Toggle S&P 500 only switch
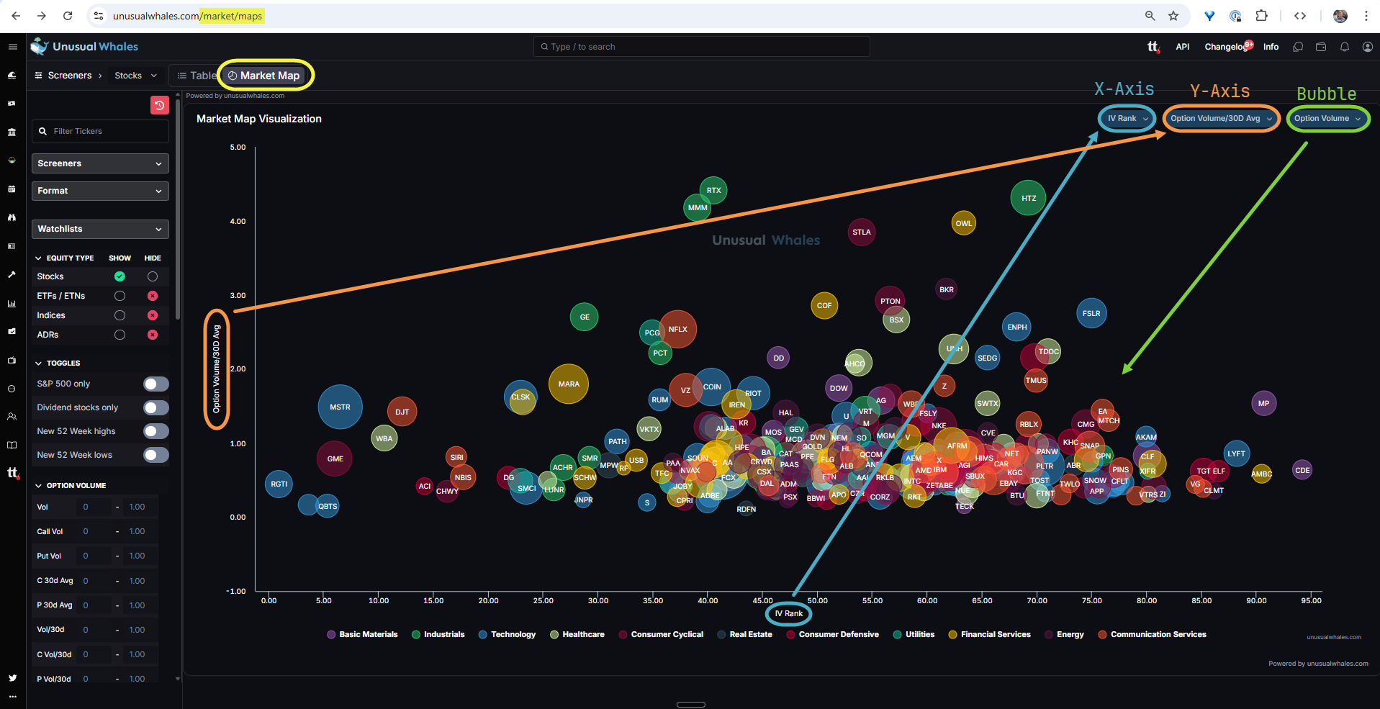 155,384
